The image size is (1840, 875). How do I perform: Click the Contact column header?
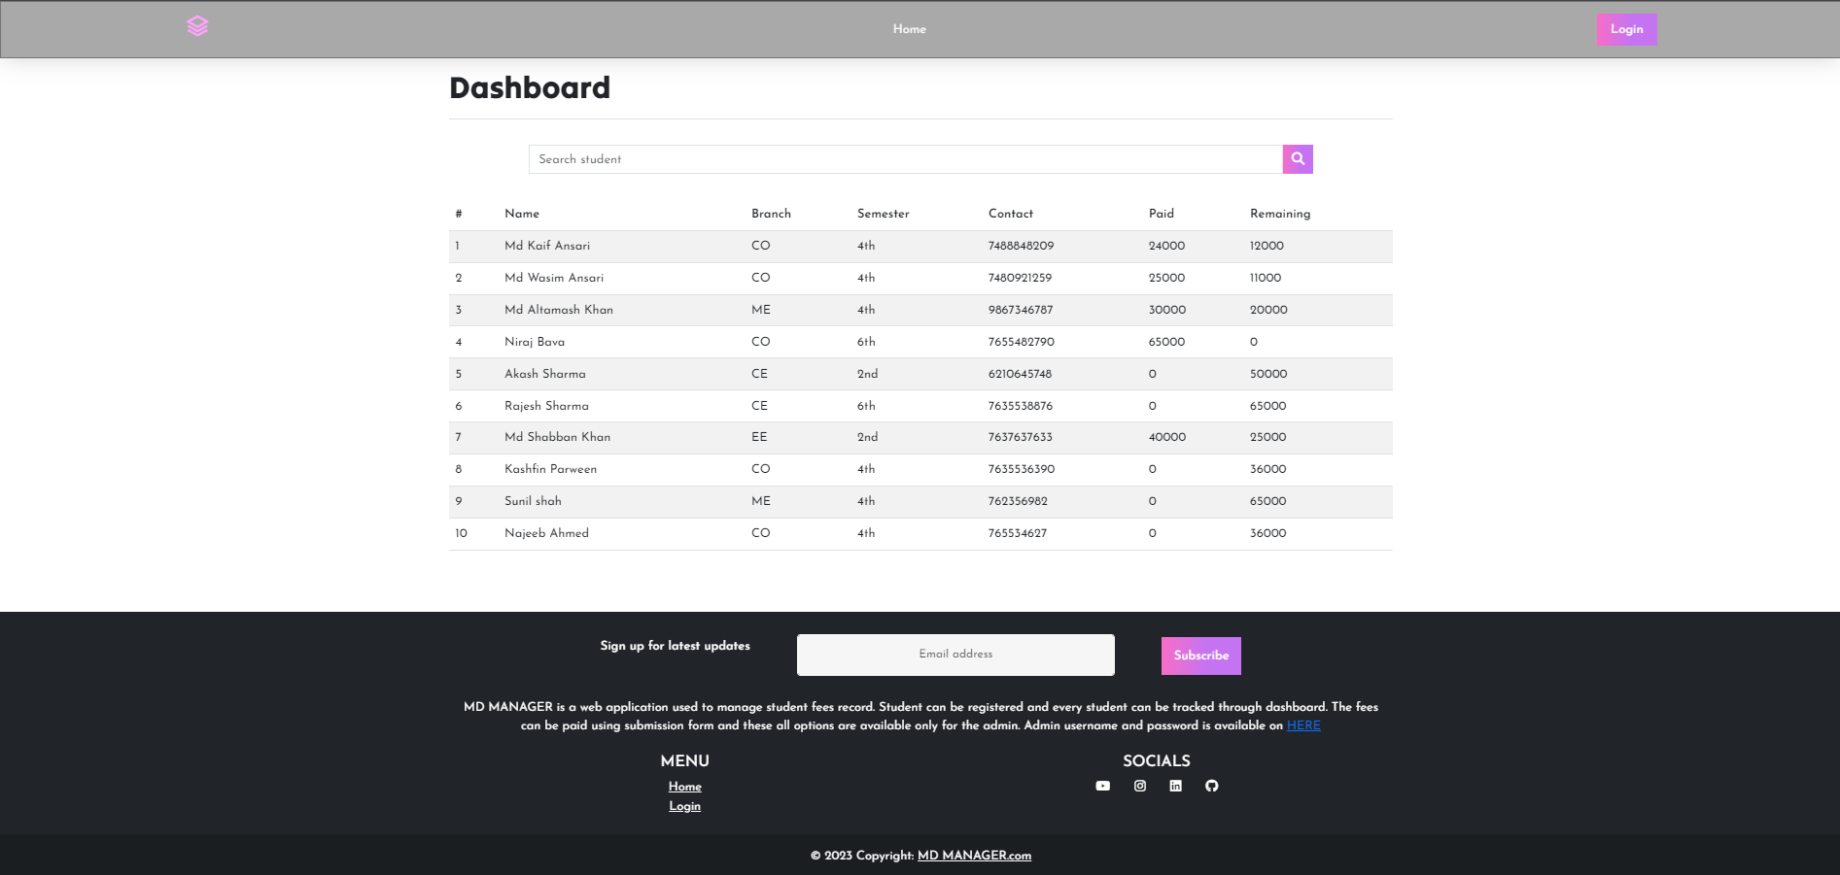coord(1011,214)
